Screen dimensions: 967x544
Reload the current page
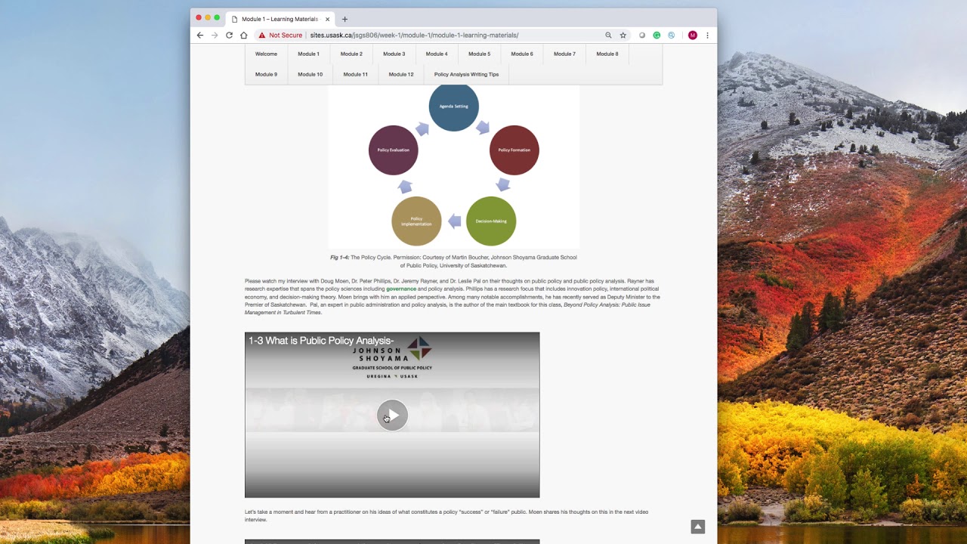click(x=229, y=35)
